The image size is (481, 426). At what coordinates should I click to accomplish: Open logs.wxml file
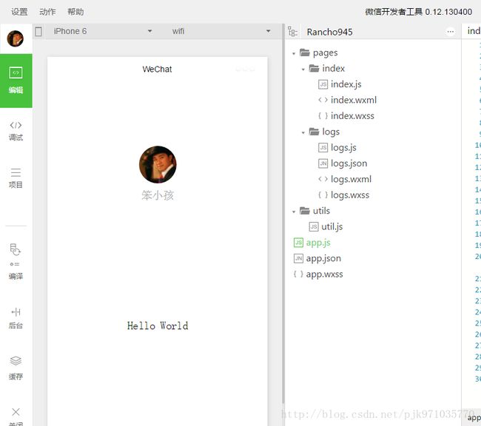point(345,179)
